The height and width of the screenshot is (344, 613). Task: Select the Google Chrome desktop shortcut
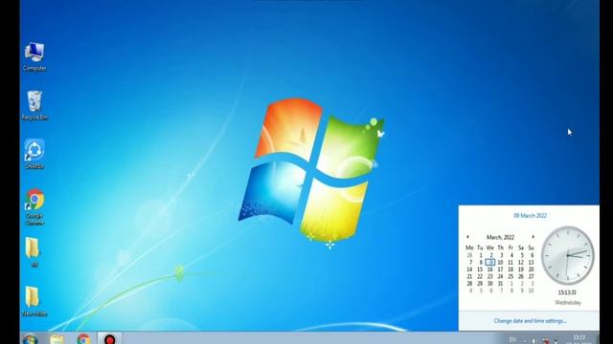[x=34, y=206]
